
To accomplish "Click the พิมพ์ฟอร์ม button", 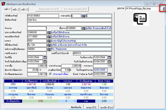I will pos(76,107).
